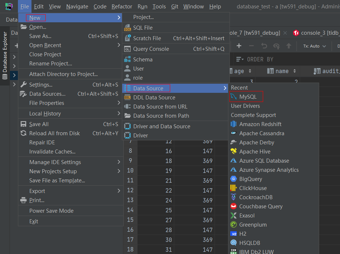The width and height of the screenshot is (340, 254).
Task: Click the Data Source from URL icon
Action: pos(127,107)
